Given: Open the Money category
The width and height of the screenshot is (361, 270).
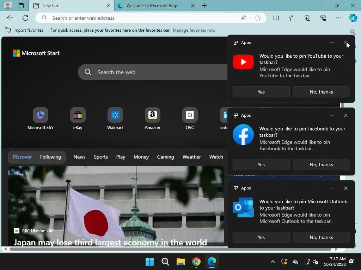Looking at the screenshot, I should 141,157.
